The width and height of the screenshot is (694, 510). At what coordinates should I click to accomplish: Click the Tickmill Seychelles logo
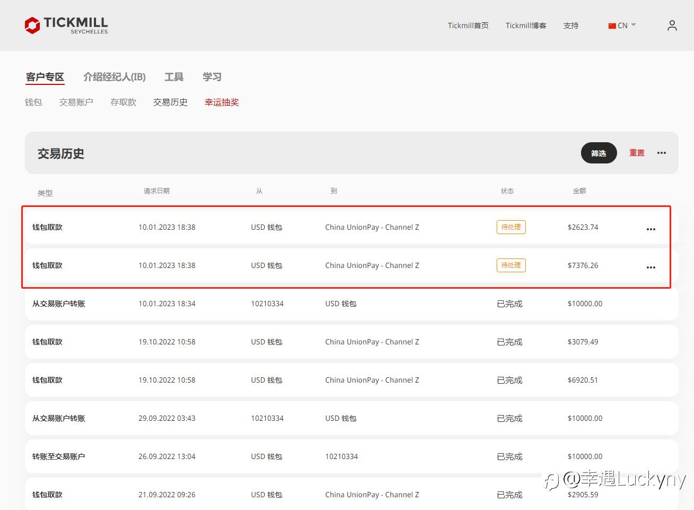pos(66,25)
